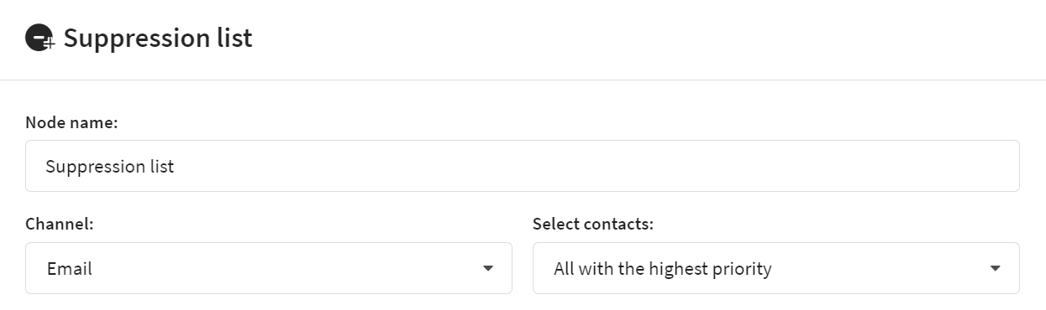Click the Suppression list minus-plus icon

click(x=39, y=39)
